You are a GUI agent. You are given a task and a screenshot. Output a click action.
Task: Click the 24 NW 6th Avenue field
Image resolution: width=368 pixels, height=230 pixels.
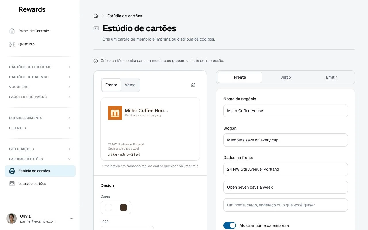coord(285,169)
